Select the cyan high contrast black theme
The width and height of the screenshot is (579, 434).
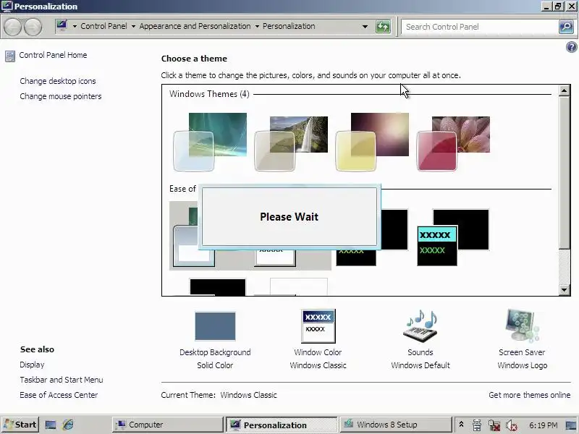(453, 237)
